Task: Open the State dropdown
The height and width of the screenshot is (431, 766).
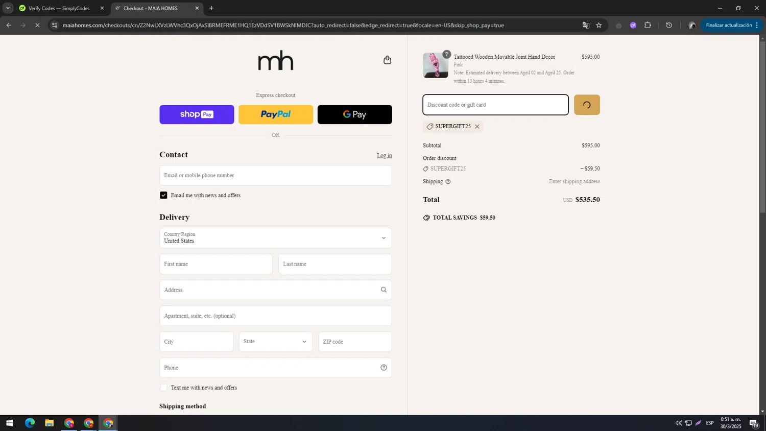Action: tap(276, 342)
